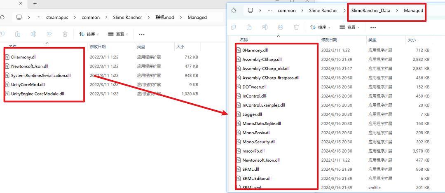The height and width of the screenshot is (193, 445).
Task: Sort by 大小 column in right window
Action: [412, 40]
